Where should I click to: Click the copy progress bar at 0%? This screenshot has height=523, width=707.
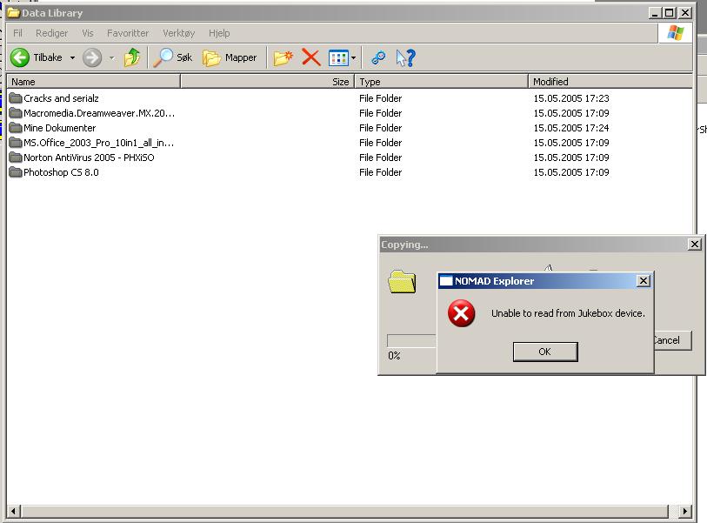(411, 341)
